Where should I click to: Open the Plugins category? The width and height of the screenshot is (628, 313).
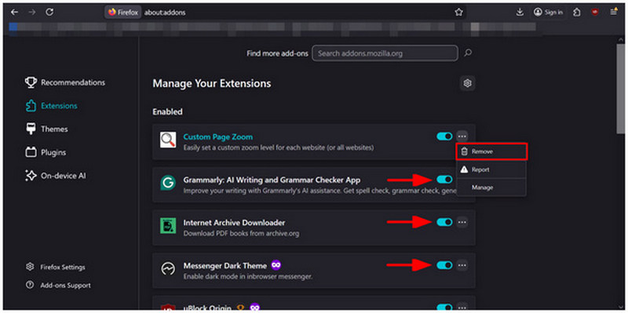pos(46,152)
